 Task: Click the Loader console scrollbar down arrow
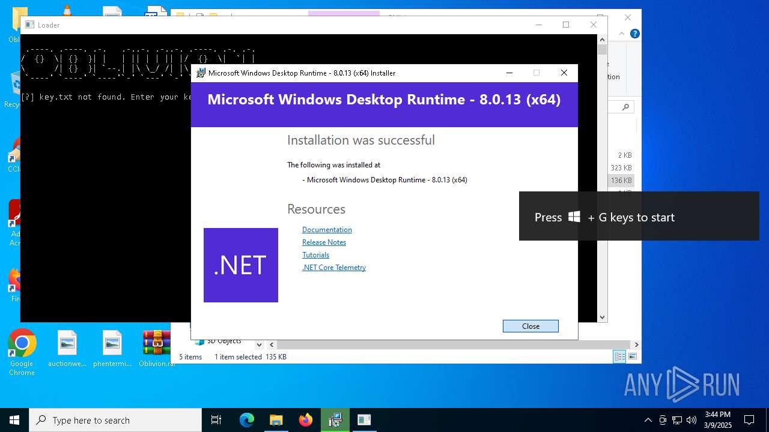602,317
